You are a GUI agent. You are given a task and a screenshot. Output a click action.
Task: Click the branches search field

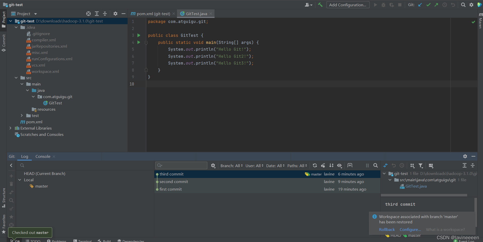pyautogui.click(x=85, y=165)
